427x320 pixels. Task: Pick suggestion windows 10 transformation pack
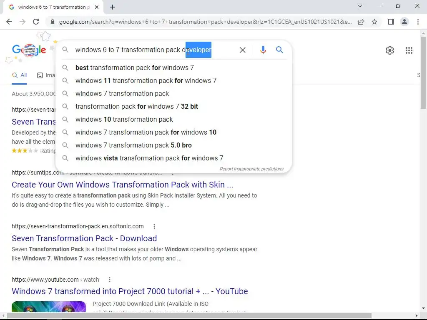point(173,120)
